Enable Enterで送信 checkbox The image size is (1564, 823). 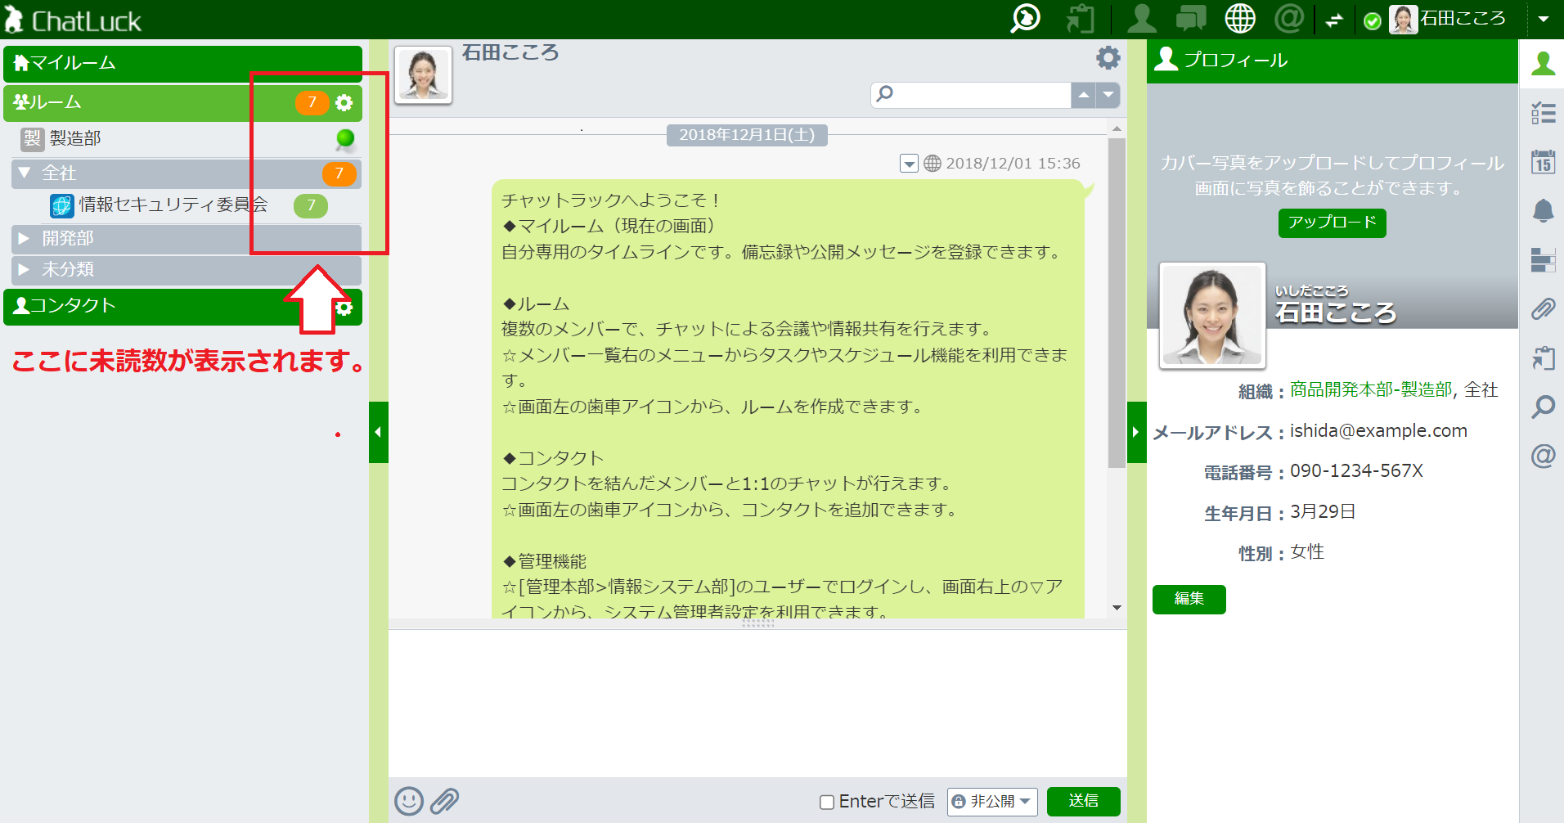(x=827, y=802)
